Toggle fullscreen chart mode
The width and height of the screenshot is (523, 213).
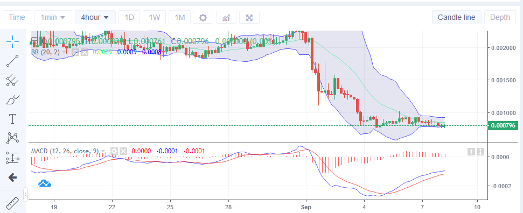coord(249,17)
